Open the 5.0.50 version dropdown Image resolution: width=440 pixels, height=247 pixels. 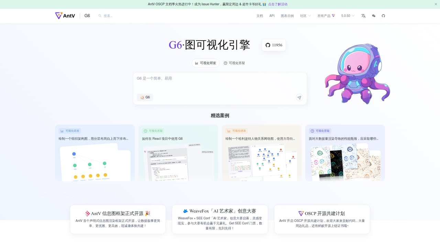[348, 16]
